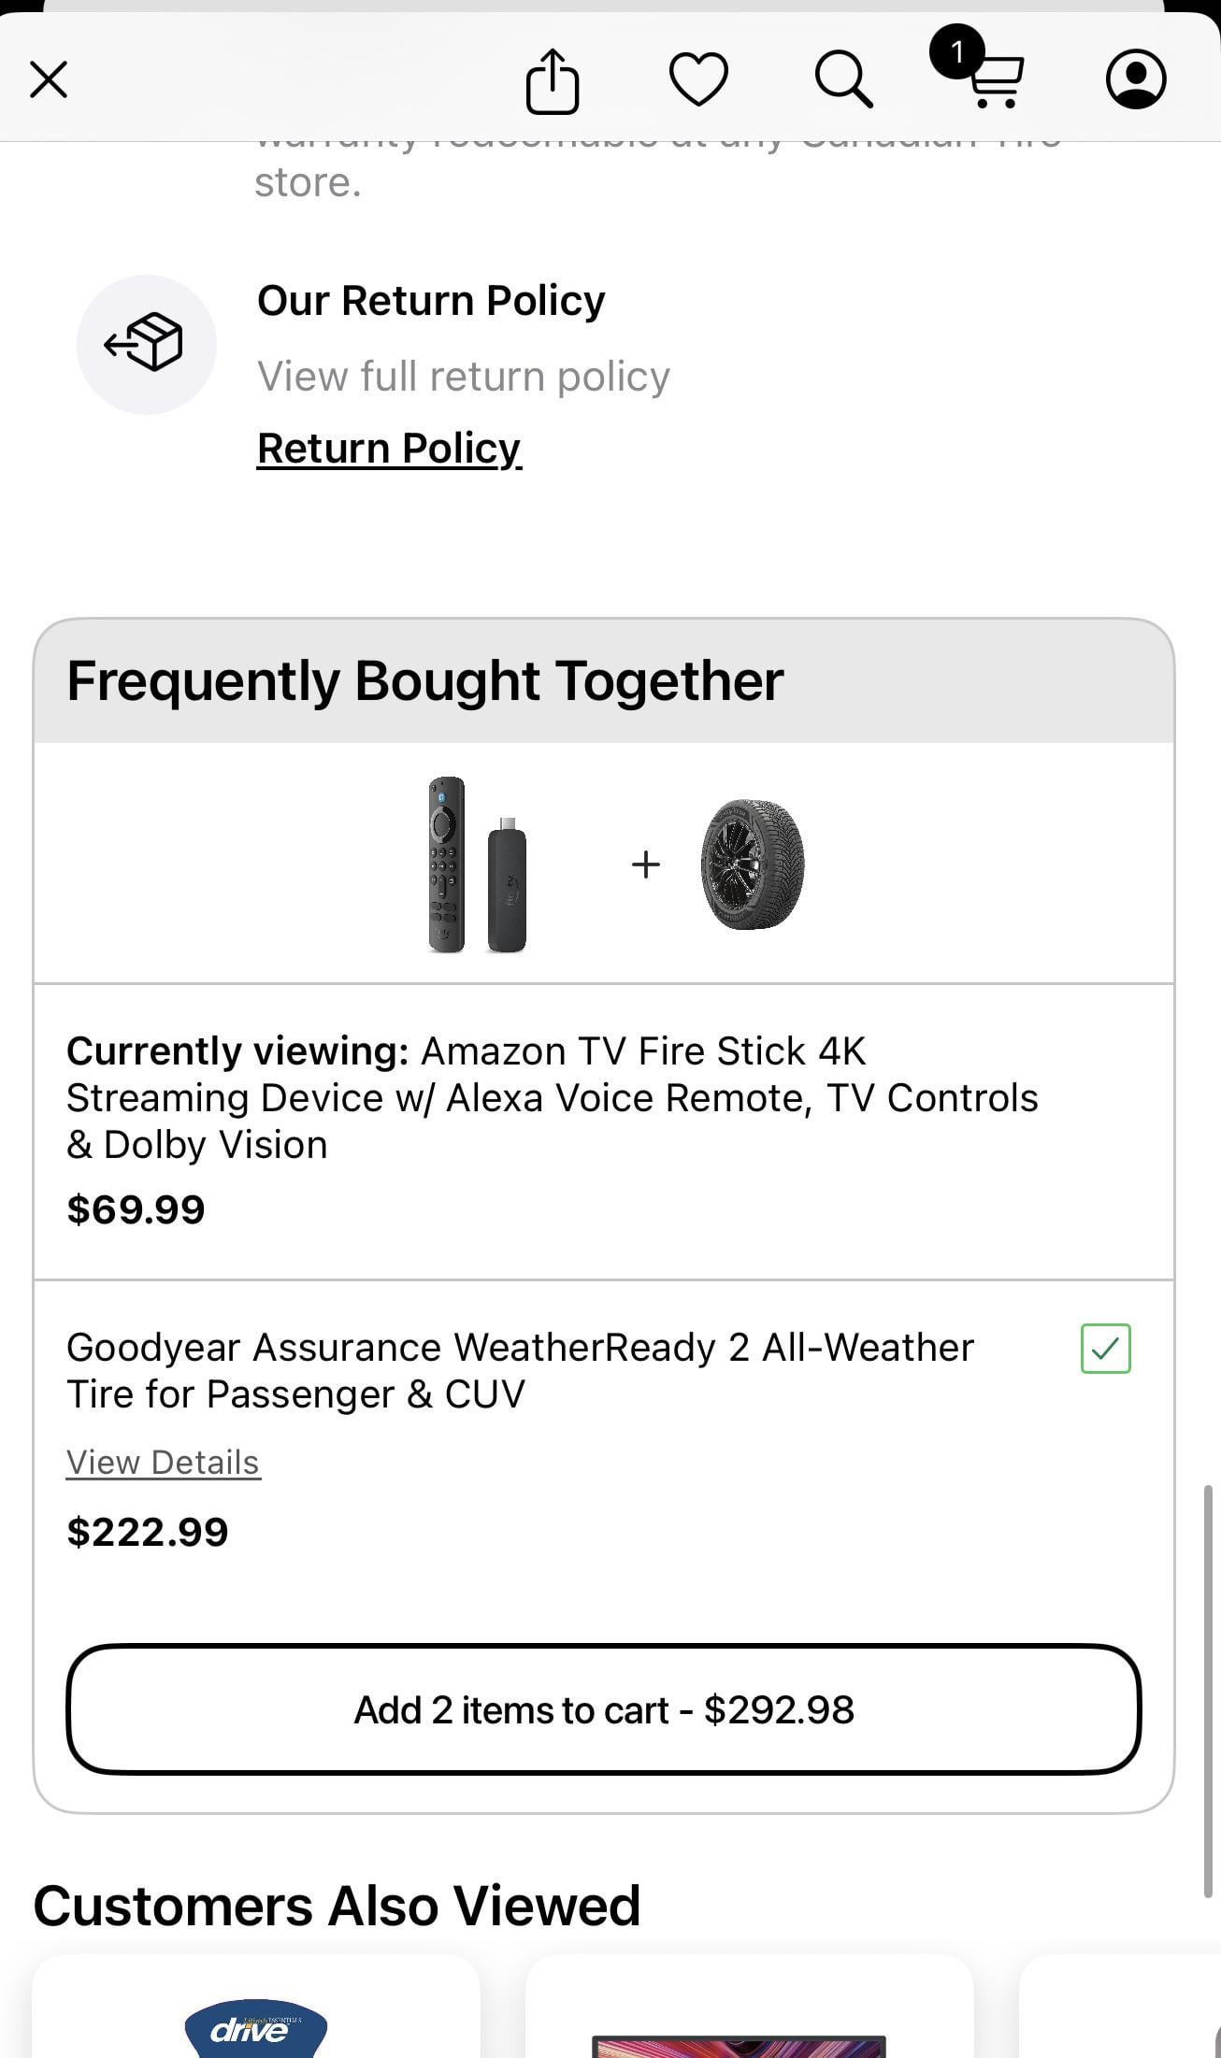Uncheck the Goodyear tire checkbox
1221x2058 pixels.
[x=1105, y=1349]
